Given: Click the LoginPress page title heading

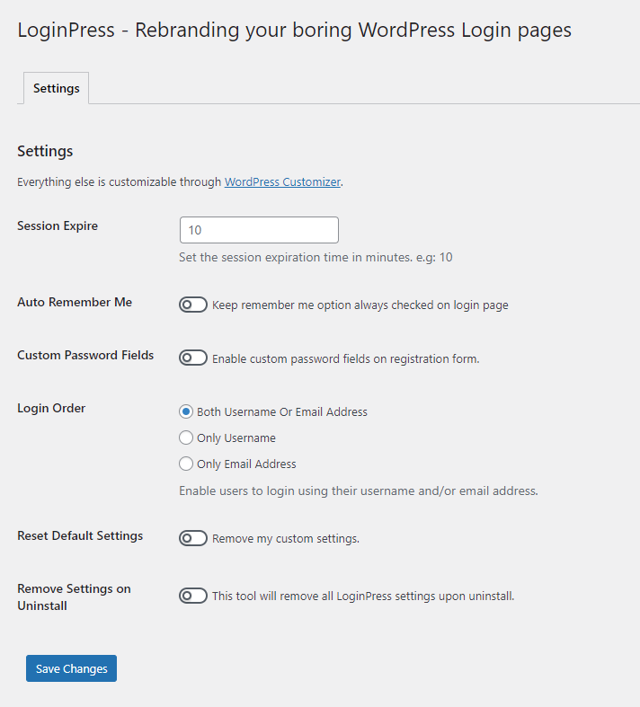Looking at the screenshot, I should coord(295,31).
